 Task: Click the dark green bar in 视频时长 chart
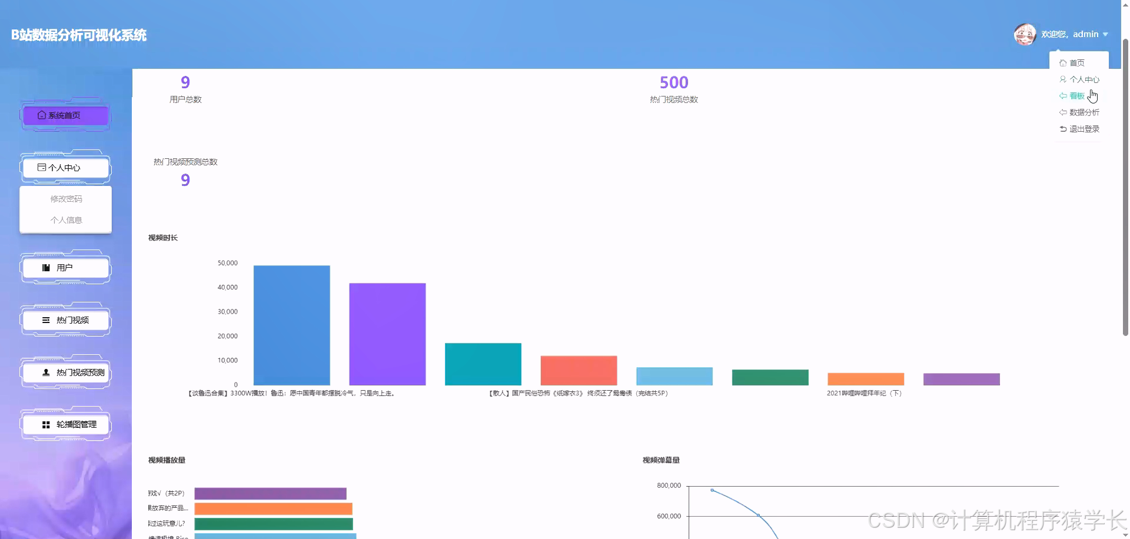click(770, 378)
